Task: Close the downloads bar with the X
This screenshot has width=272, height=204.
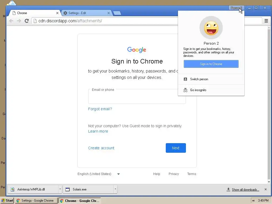Action: pos(265,189)
